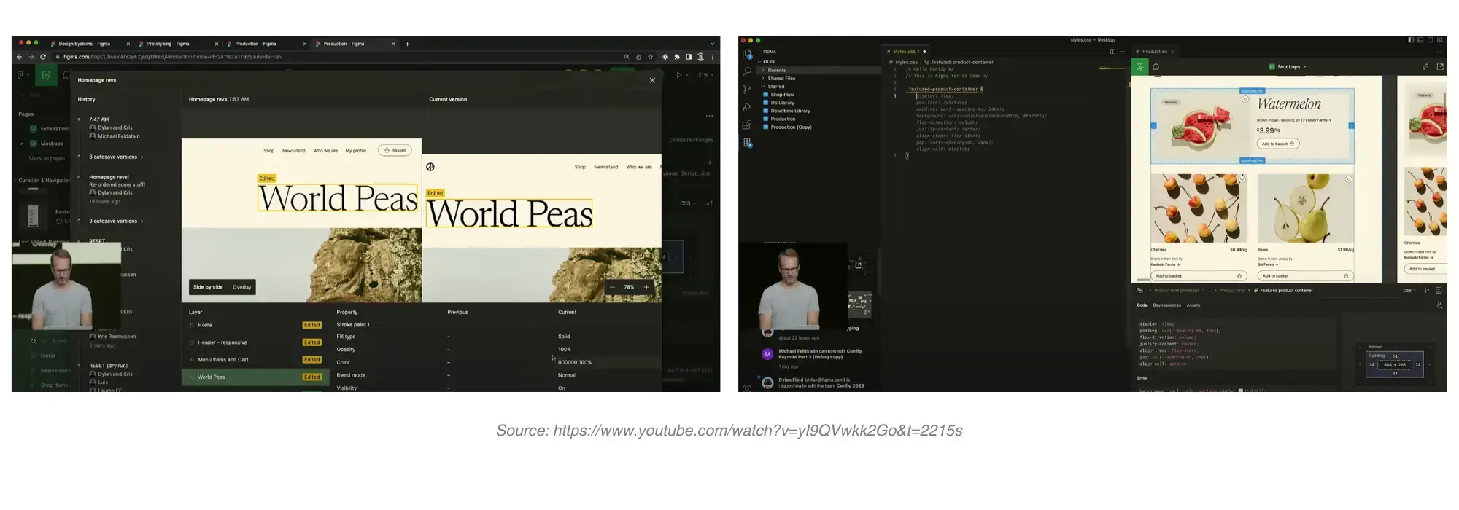Switch compare mode to Side by side
The image size is (1459, 510).
click(x=208, y=287)
